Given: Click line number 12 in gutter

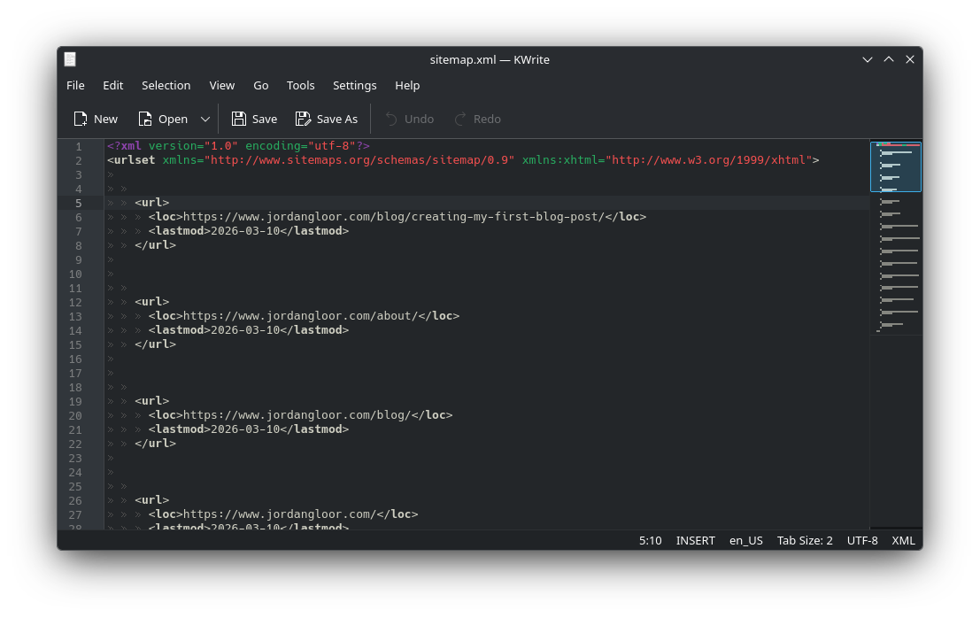Looking at the screenshot, I should [x=75, y=303].
